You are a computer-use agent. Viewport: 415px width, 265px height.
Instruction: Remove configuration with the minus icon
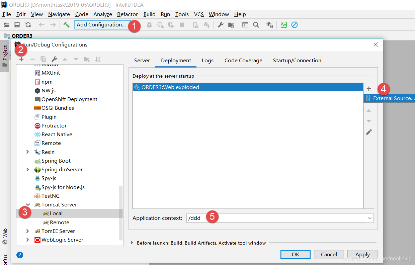point(32,59)
